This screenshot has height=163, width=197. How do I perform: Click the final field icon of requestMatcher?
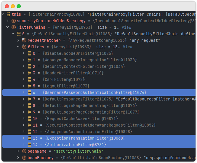coord(24,40)
